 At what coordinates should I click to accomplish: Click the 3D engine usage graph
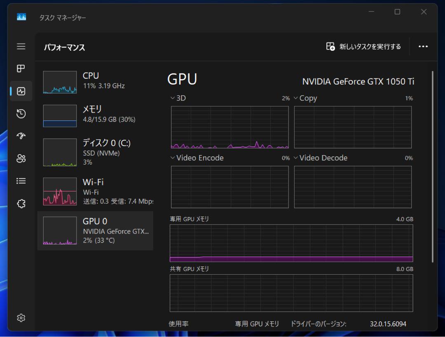(x=230, y=127)
